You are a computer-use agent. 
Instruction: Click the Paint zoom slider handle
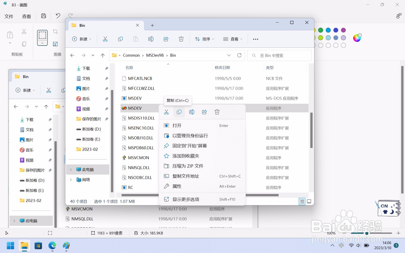click(x=367, y=233)
